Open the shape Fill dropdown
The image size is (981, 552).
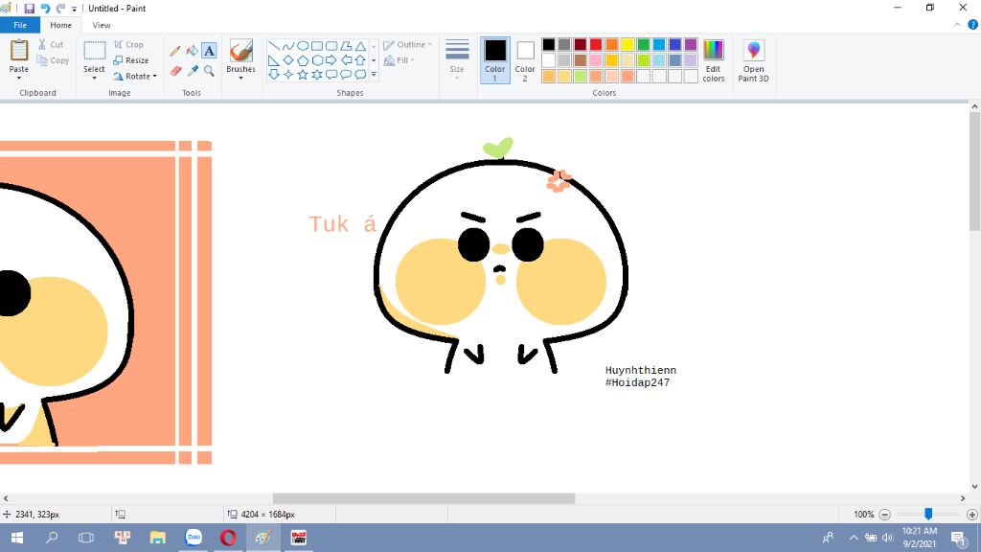(399, 60)
